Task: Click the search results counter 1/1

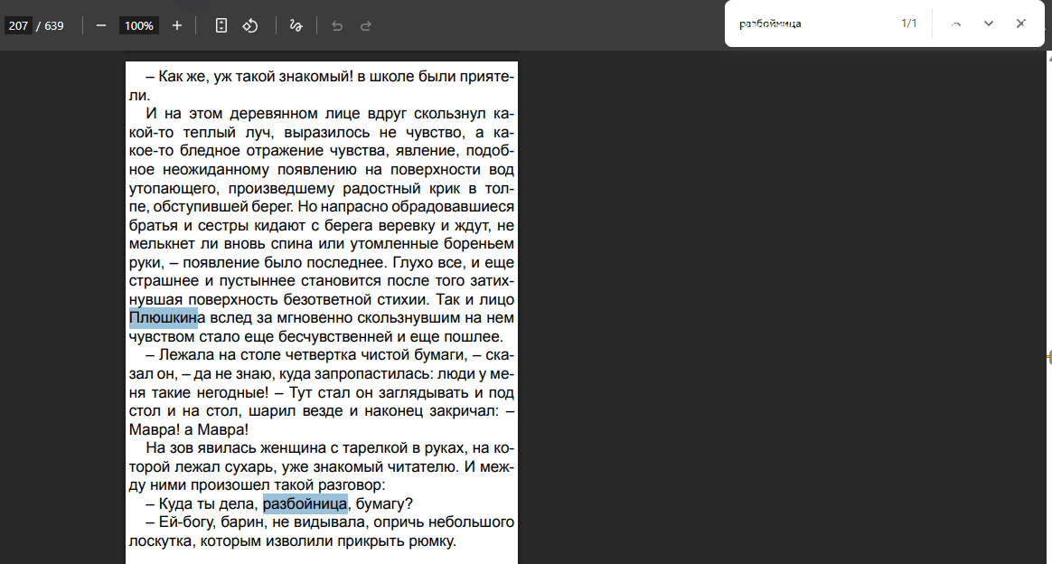Action: [910, 23]
